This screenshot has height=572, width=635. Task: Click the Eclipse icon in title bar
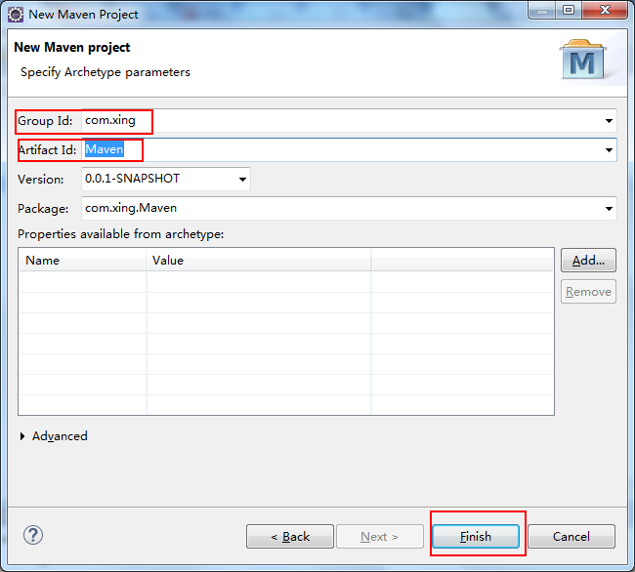pos(16,15)
